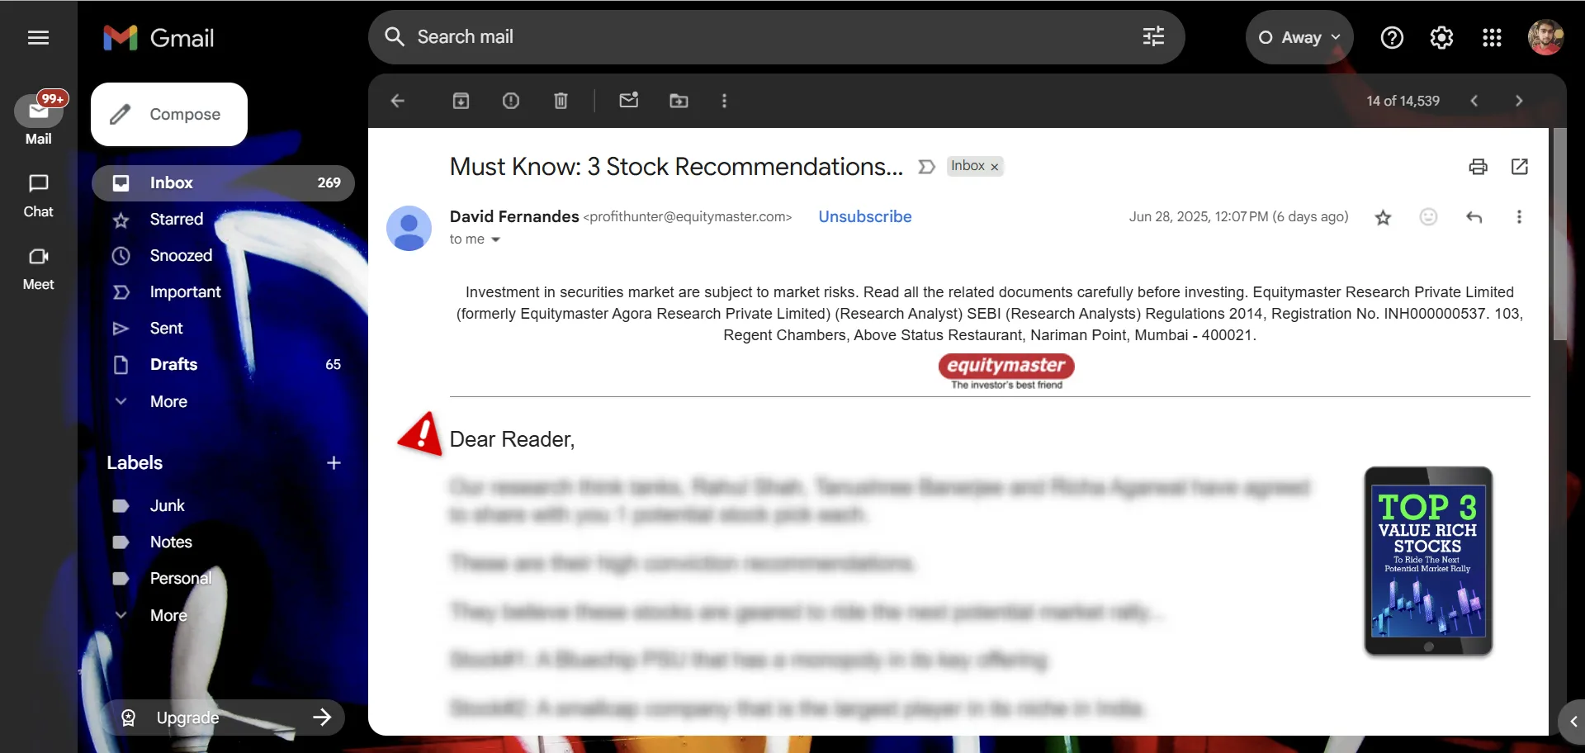Delete this email with trash icon
Viewport: 1585px width, 753px height.
click(x=561, y=101)
